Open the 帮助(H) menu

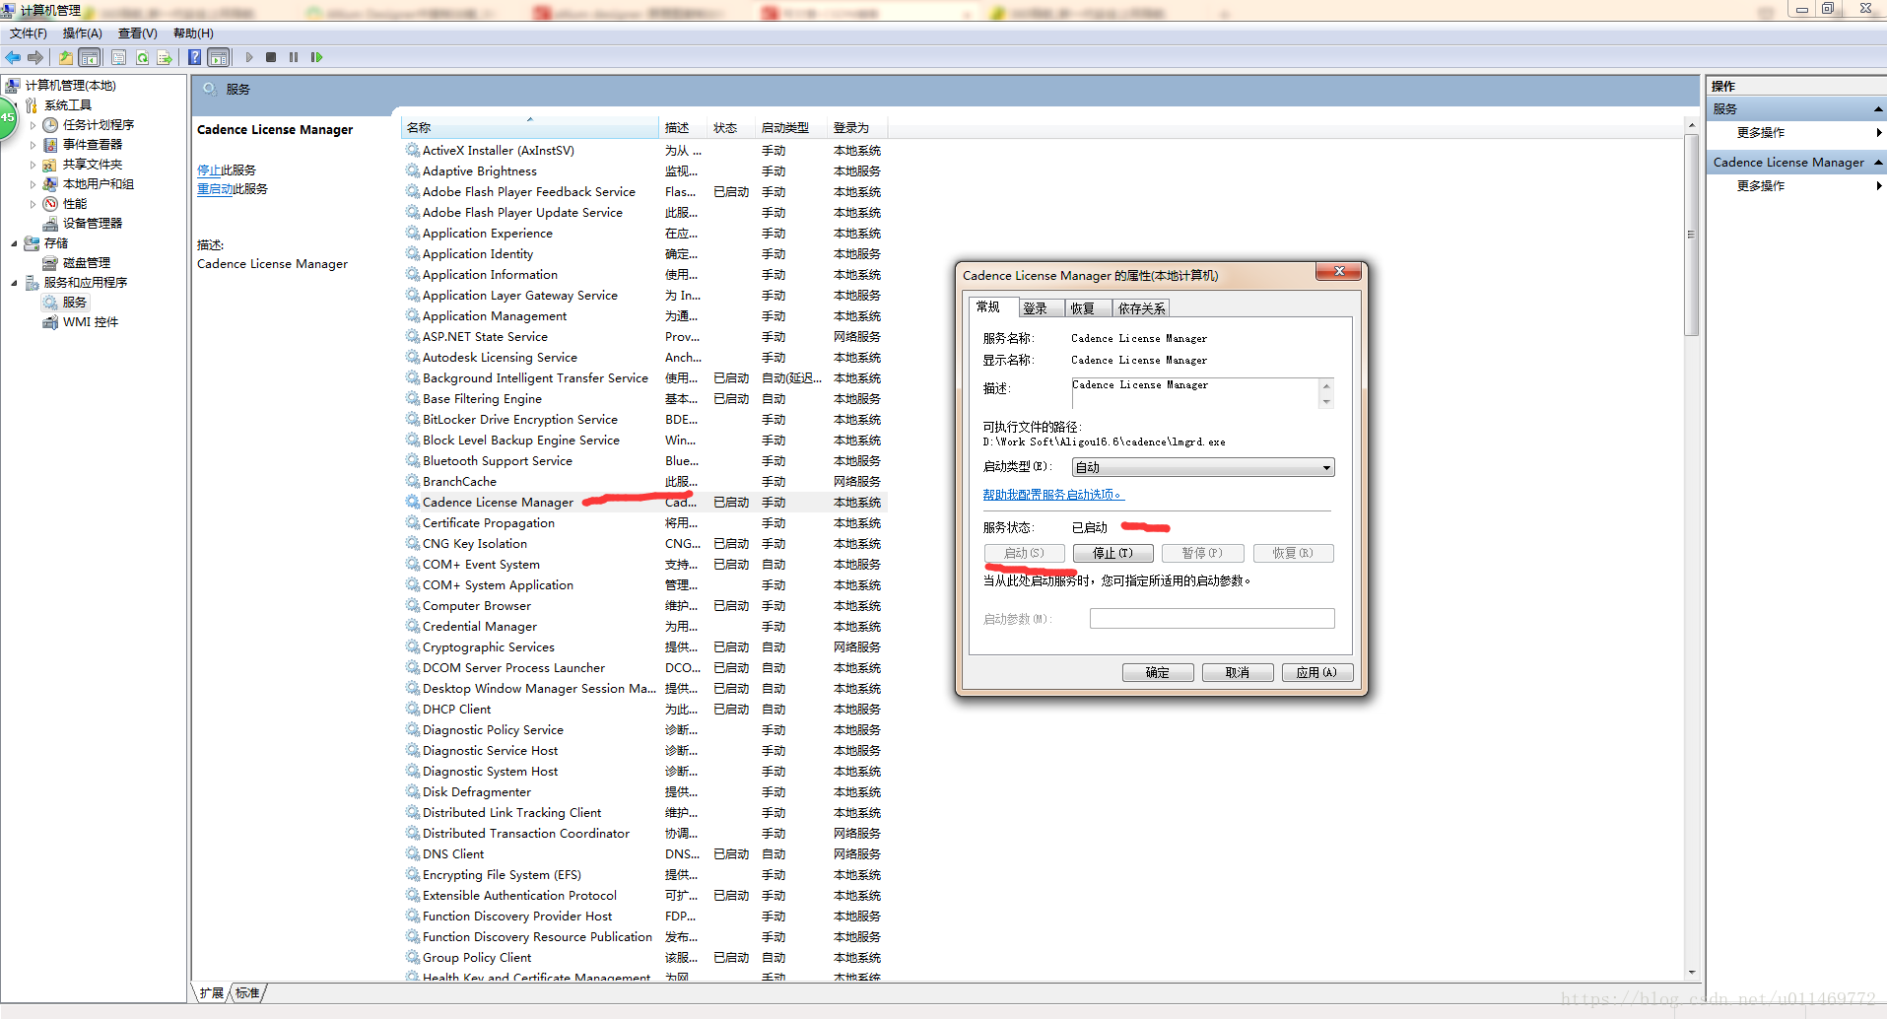pyautogui.click(x=193, y=34)
